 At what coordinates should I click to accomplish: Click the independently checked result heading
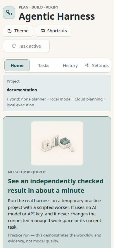click(x=56, y=186)
